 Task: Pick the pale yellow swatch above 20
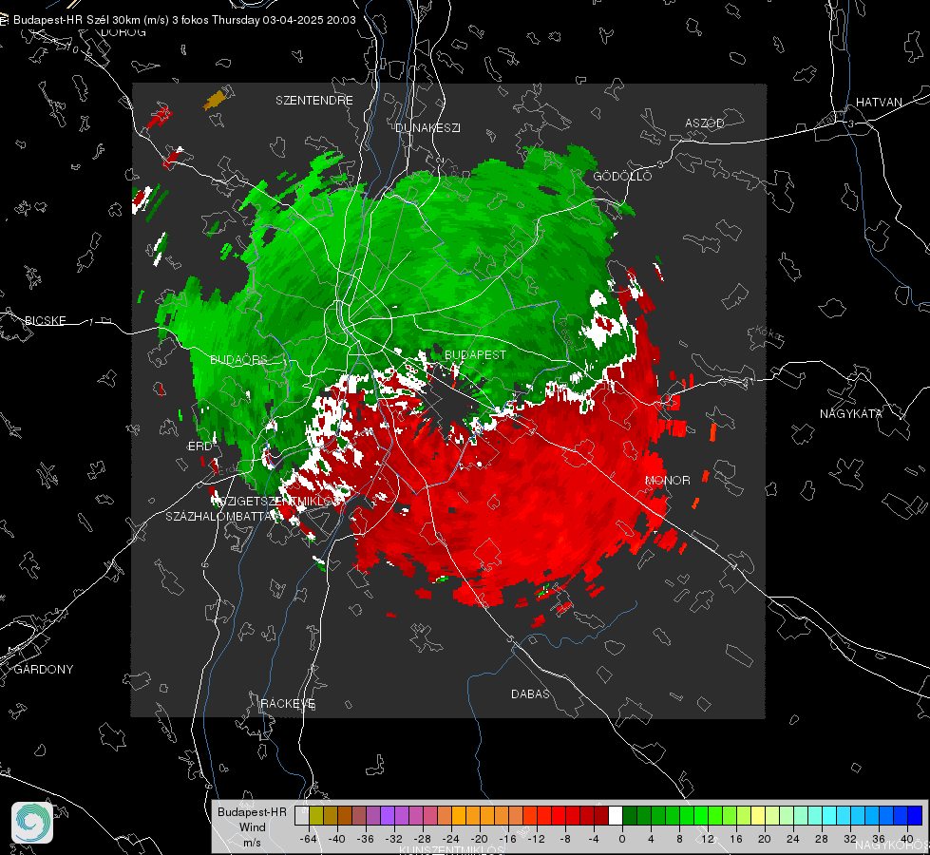click(x=758, y=815)
